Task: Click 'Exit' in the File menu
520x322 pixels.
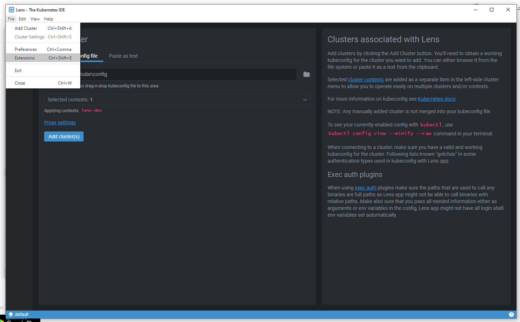Action: pos(18,70)
